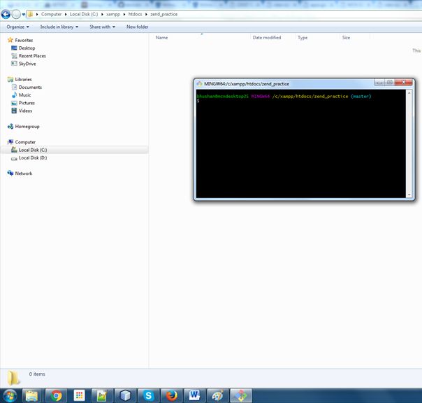The width and height of the screenshot is (422, 403).
Task: Select Homegroup in the navigation pane
Action: pos(27,126)
